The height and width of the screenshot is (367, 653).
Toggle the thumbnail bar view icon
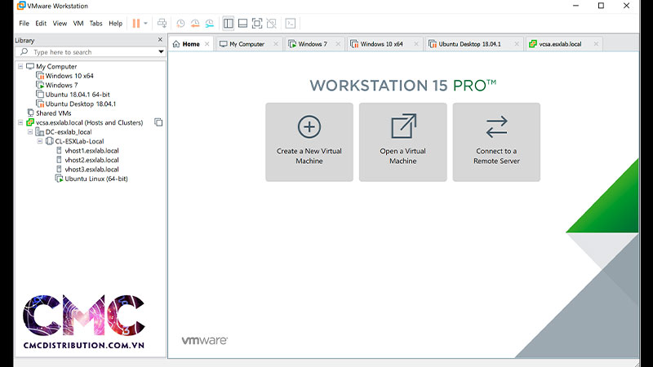[x=242, y=24]
